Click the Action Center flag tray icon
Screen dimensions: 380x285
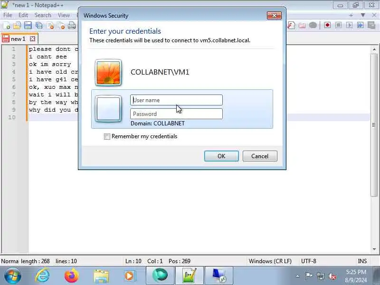pyautogui.click(x=308, y=276)
